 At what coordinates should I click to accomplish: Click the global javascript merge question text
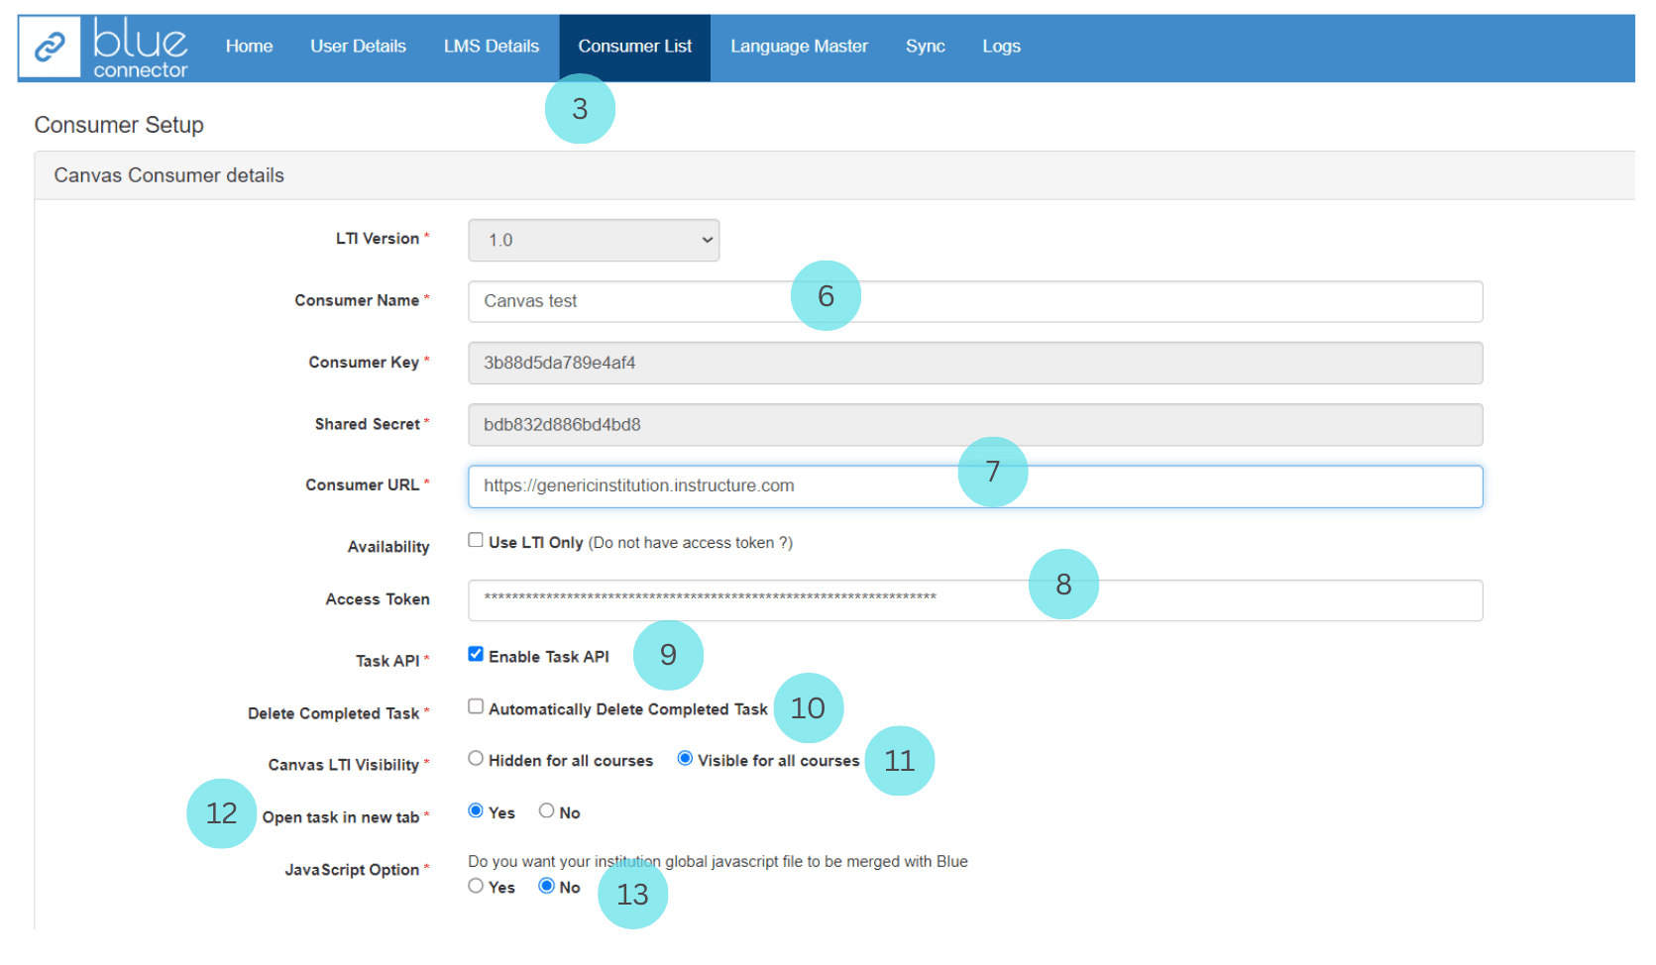pyautogui.click(x=718, y=862)
